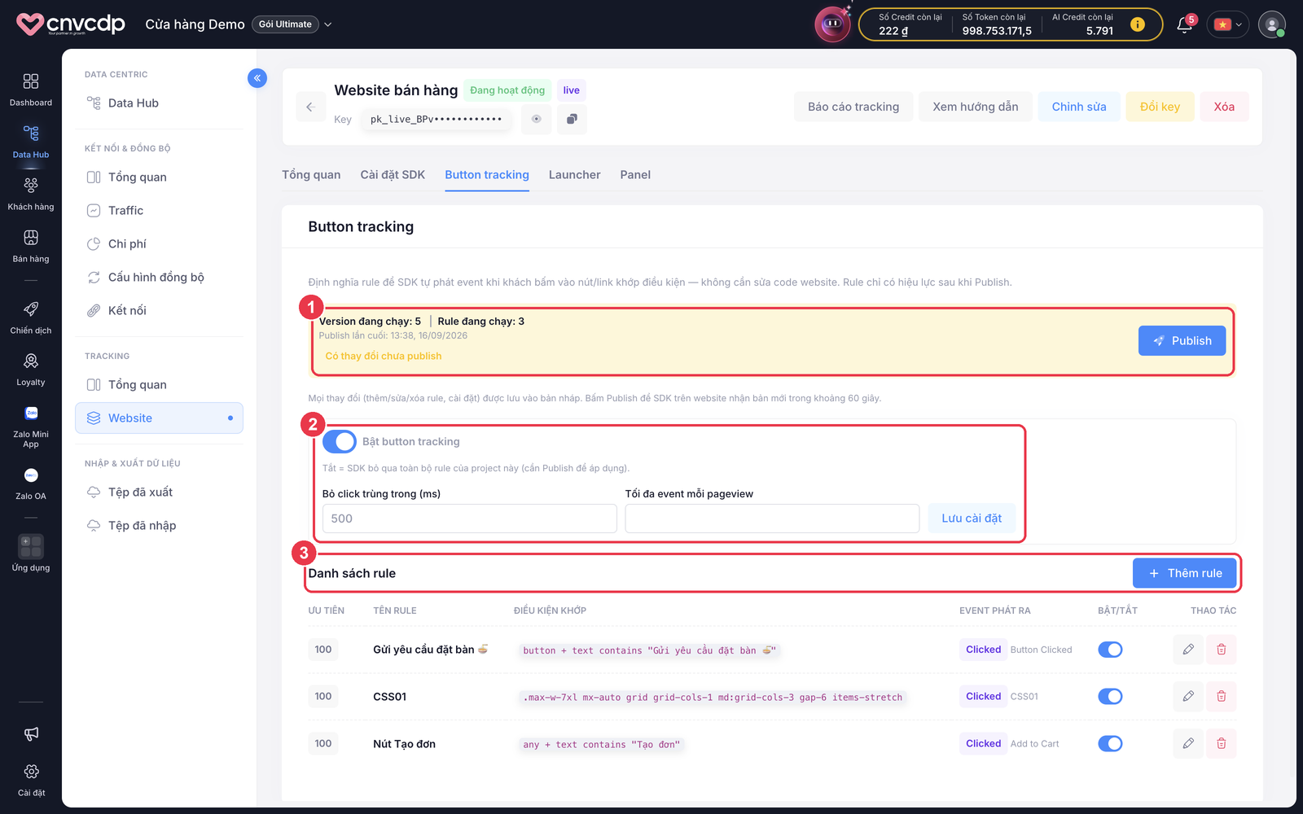Open the notification bell
1303x814 pixels.
(x=1185, y=25)
